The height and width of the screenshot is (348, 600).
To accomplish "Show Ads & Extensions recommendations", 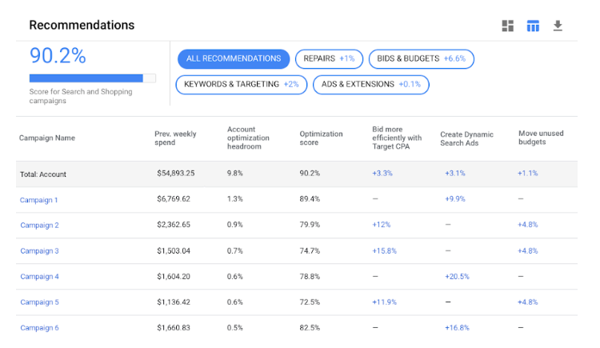I will (x=370, y=84).
